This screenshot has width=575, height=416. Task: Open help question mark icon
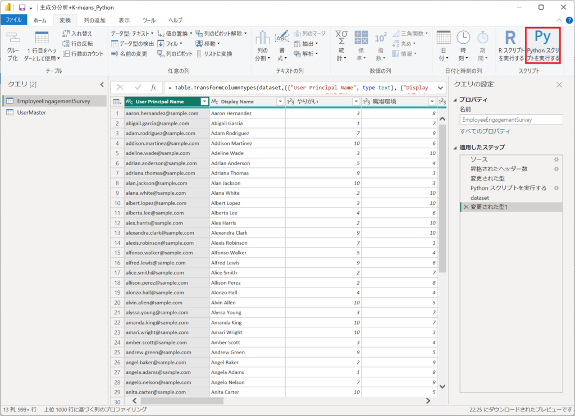[x=569, y=20]
